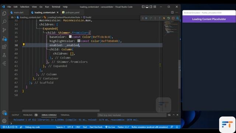Split the editor to the right
The height and width of the screenshot is (133, 236).
tap(172, 12)
